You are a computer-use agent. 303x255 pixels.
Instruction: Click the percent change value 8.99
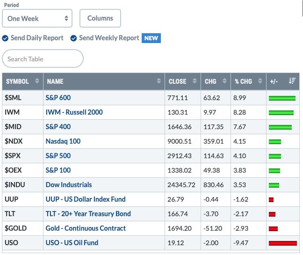point(239,98)
